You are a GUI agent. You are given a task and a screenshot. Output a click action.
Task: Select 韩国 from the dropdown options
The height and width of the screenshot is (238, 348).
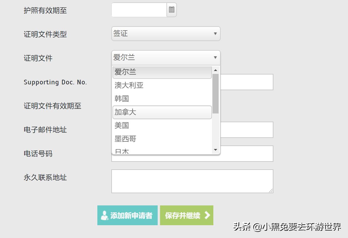pos(162,99)
